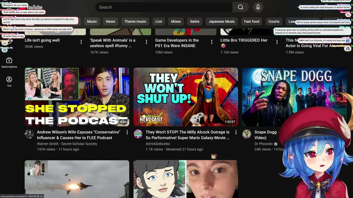
Task: Click the '8:36' duration badge
Action: click(123, 122)
